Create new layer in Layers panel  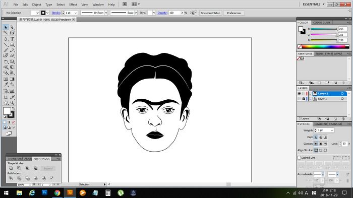pos(335,118)
